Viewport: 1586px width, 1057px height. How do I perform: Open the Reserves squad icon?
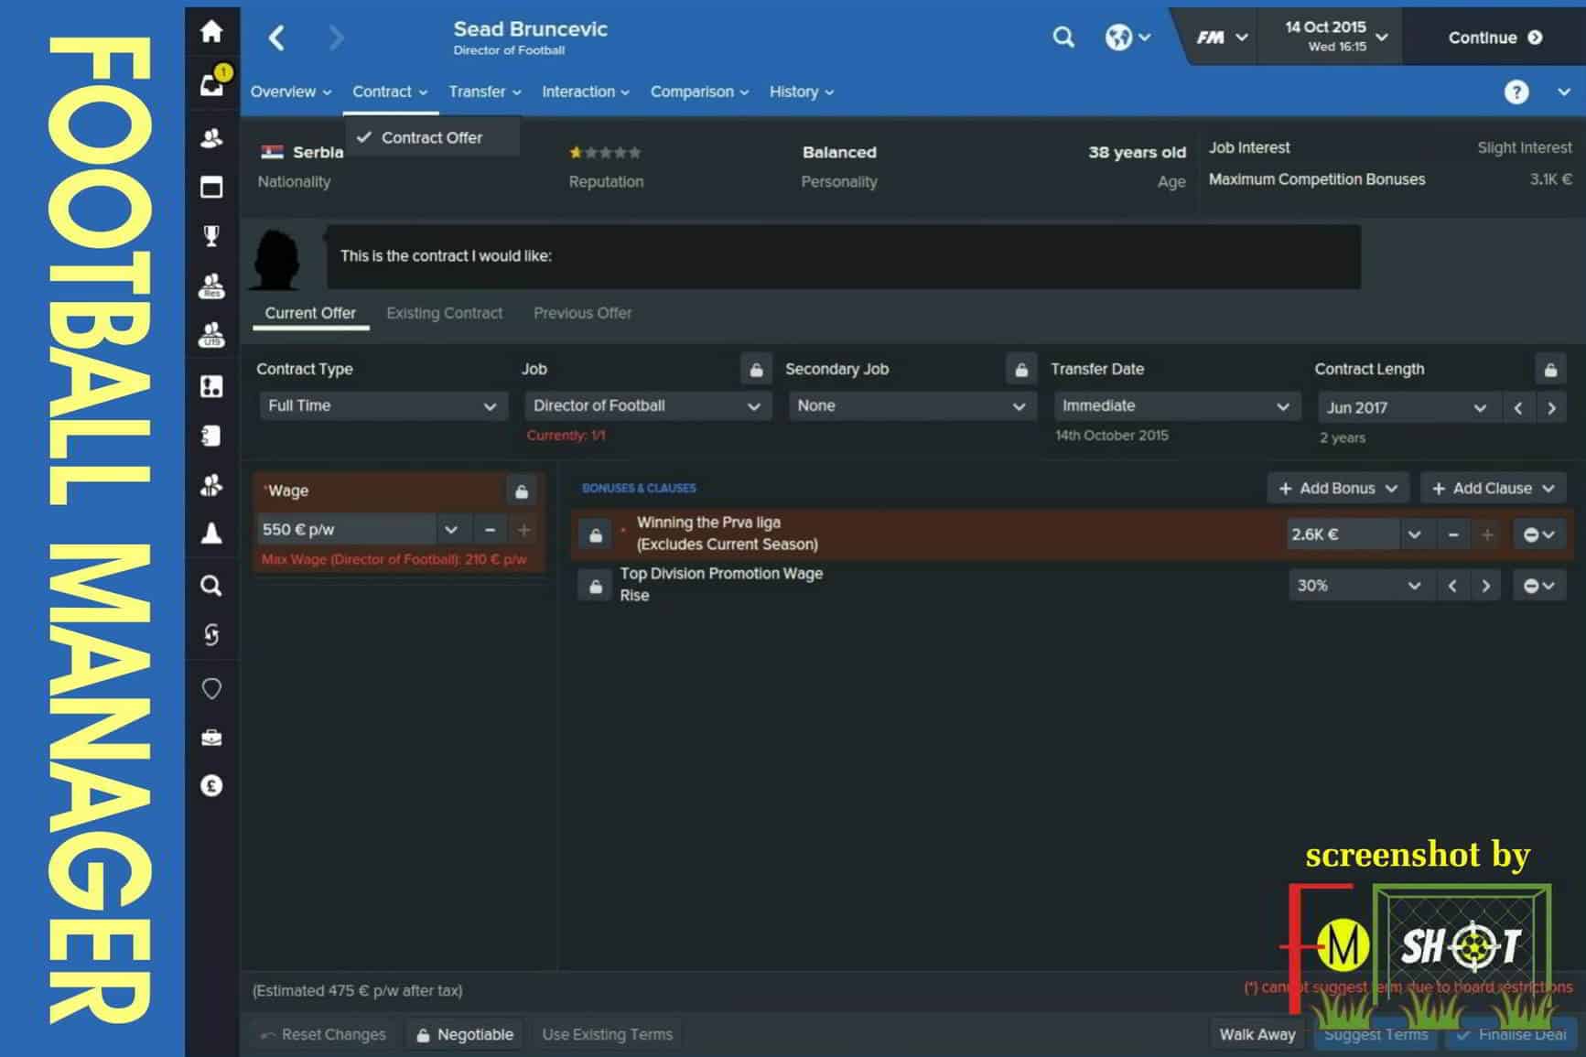(x=211, y=286)
